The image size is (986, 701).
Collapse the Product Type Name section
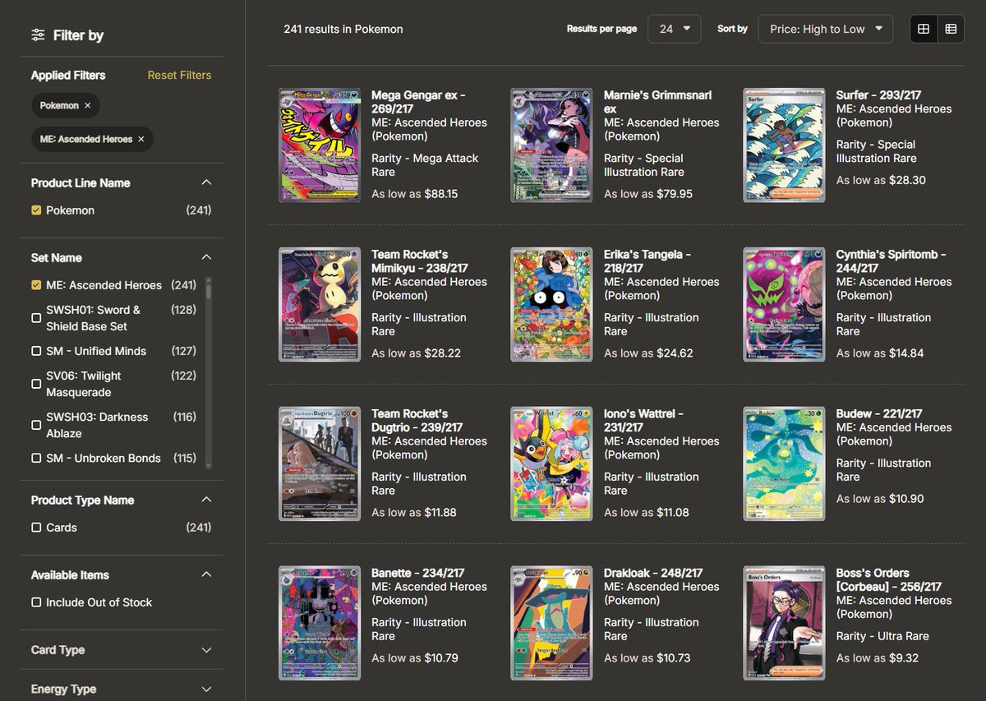(206, 500)
